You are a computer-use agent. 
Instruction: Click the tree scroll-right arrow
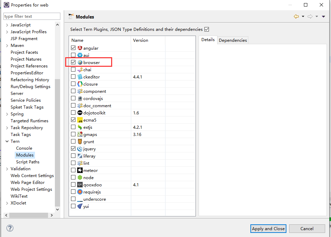point(52,215)
